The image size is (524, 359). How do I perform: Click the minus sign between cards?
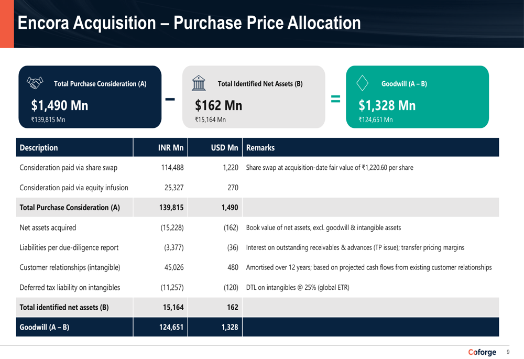pyautogui.click(x=170, y=99)
